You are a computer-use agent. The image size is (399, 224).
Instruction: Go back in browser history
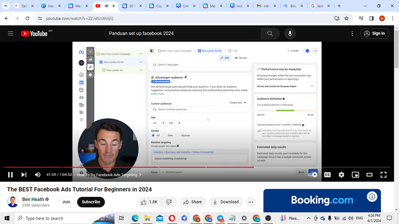point(6,18)
